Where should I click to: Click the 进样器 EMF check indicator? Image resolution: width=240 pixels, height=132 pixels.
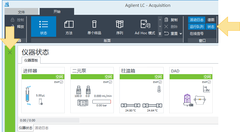tap(61, 82)
